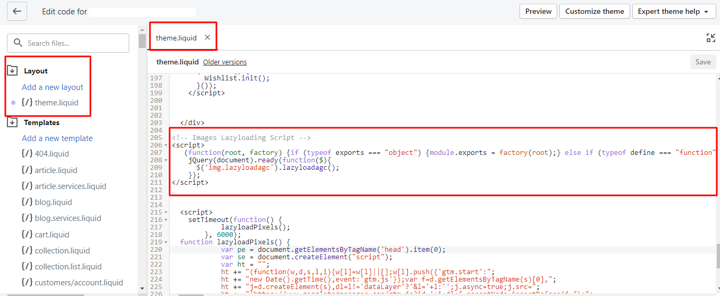Click the Preview button
Screen dimensions: 720x296
click(x=538, y=11)
